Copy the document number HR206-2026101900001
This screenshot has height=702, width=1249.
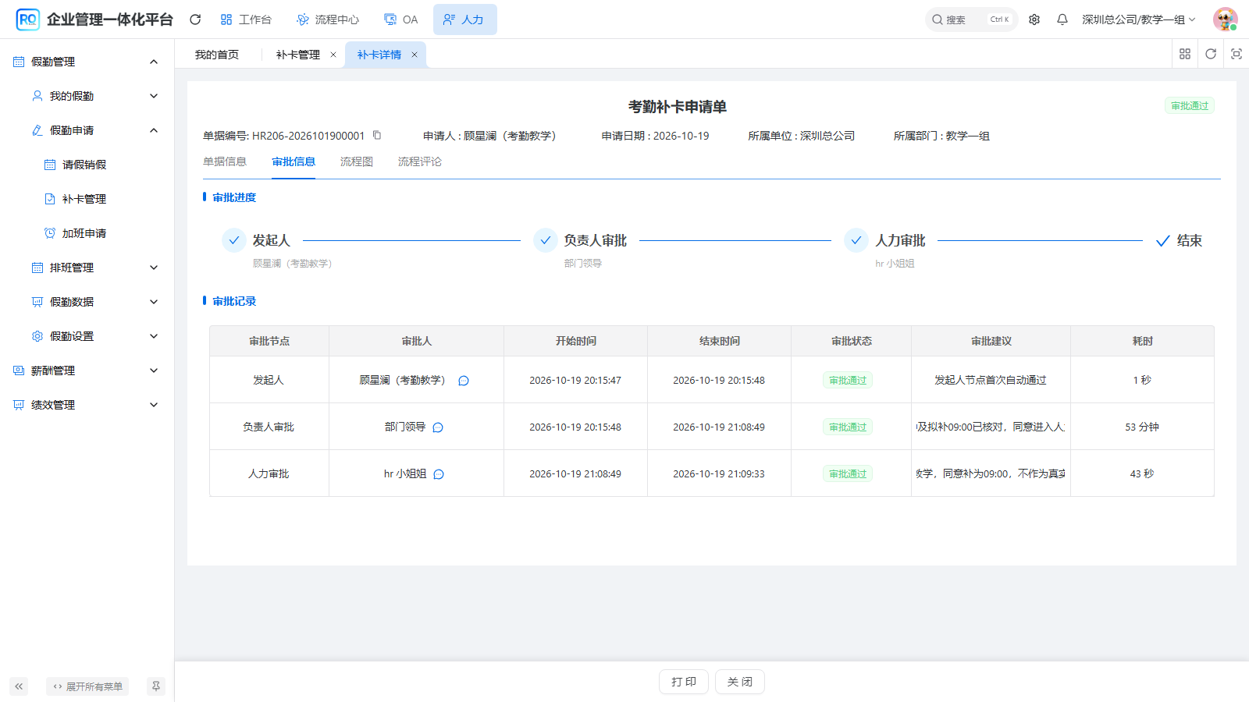tap(377, 135)
